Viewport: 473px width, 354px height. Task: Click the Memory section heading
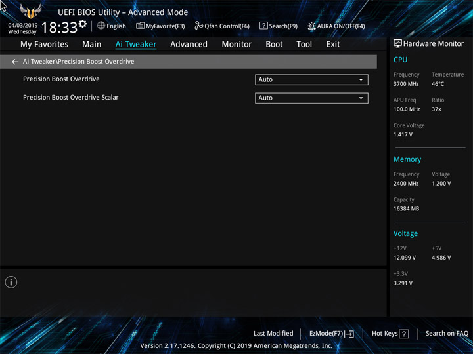[x=407, y=159]
